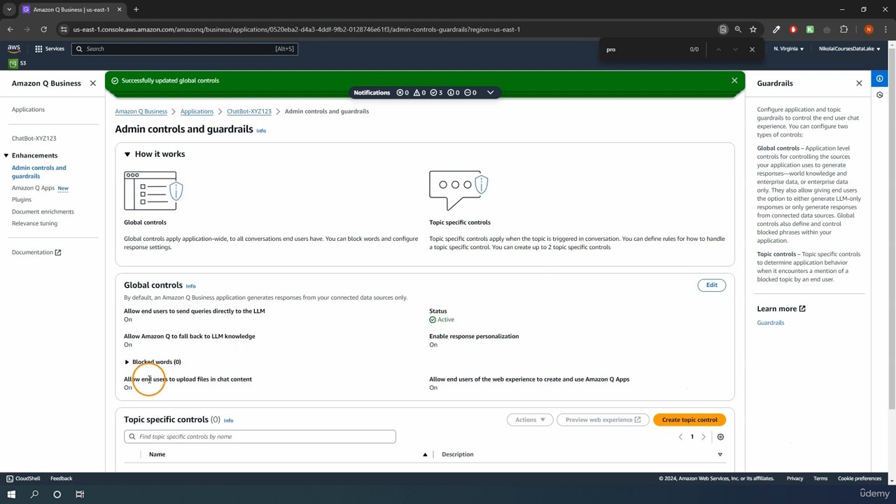Open Relevance tuning in sidebar
The width and height of the screenshot is (896, 504).
click(x=34, y=223)
